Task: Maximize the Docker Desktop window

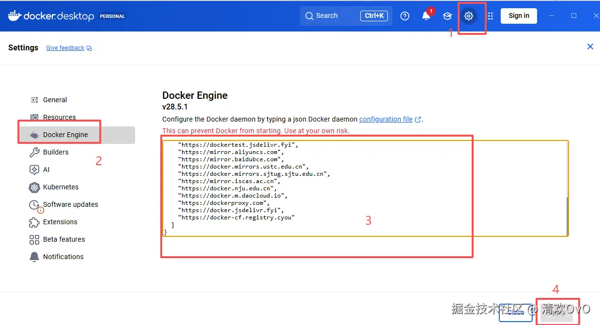Action: click(574, 16)
